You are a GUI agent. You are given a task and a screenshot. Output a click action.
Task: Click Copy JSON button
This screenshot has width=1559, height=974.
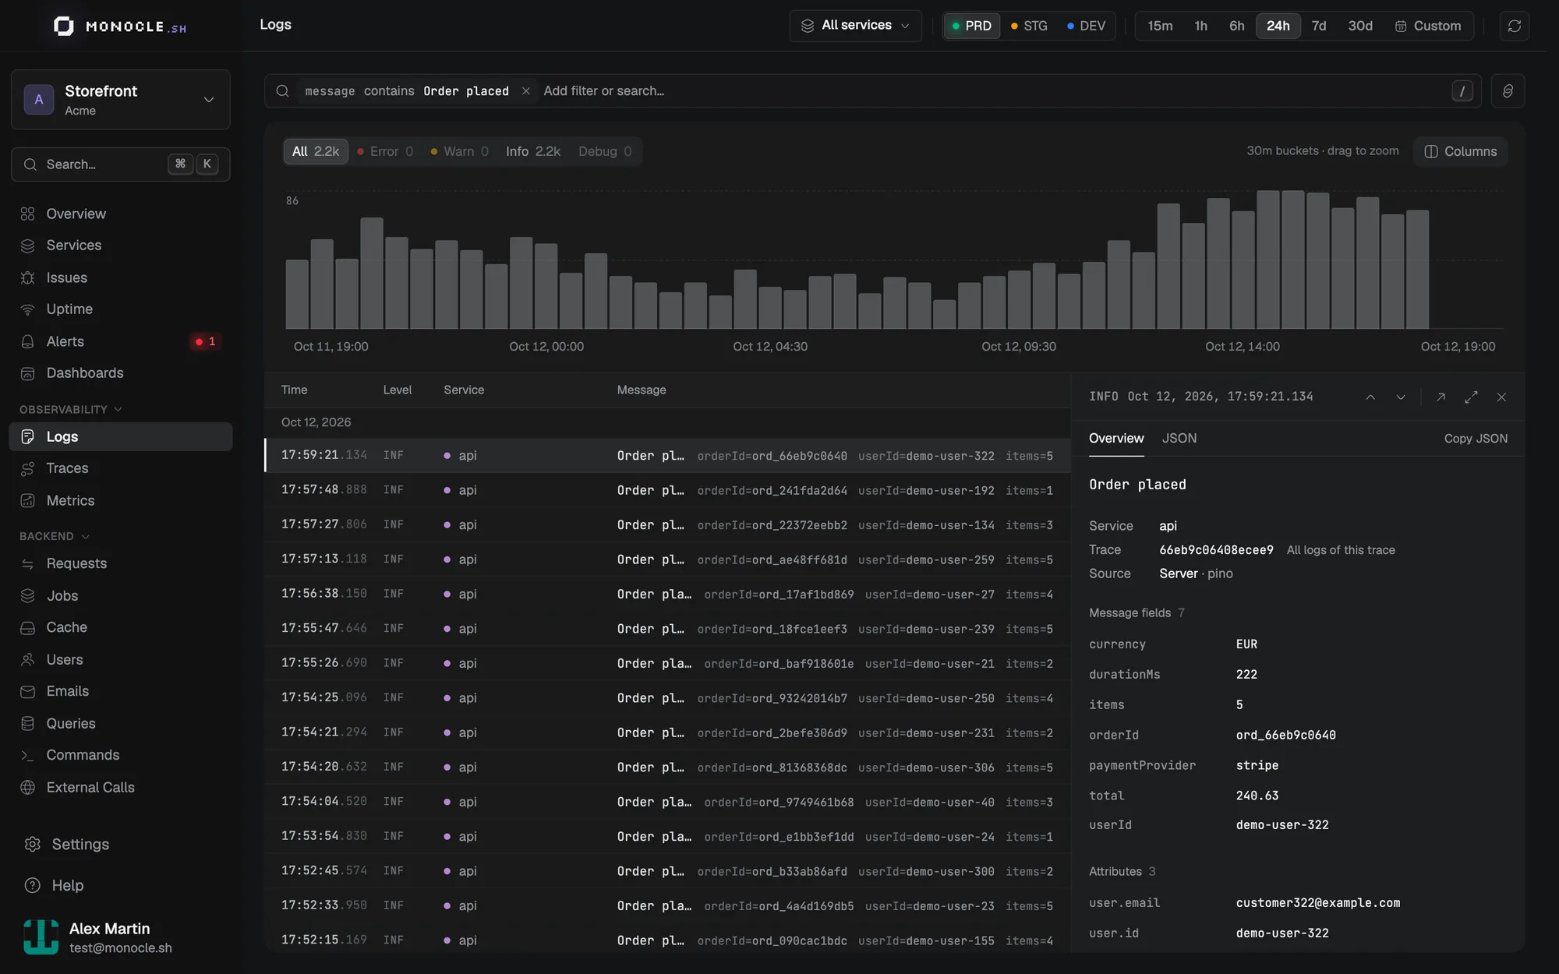pyautogui.click(x=1476, y=439)
